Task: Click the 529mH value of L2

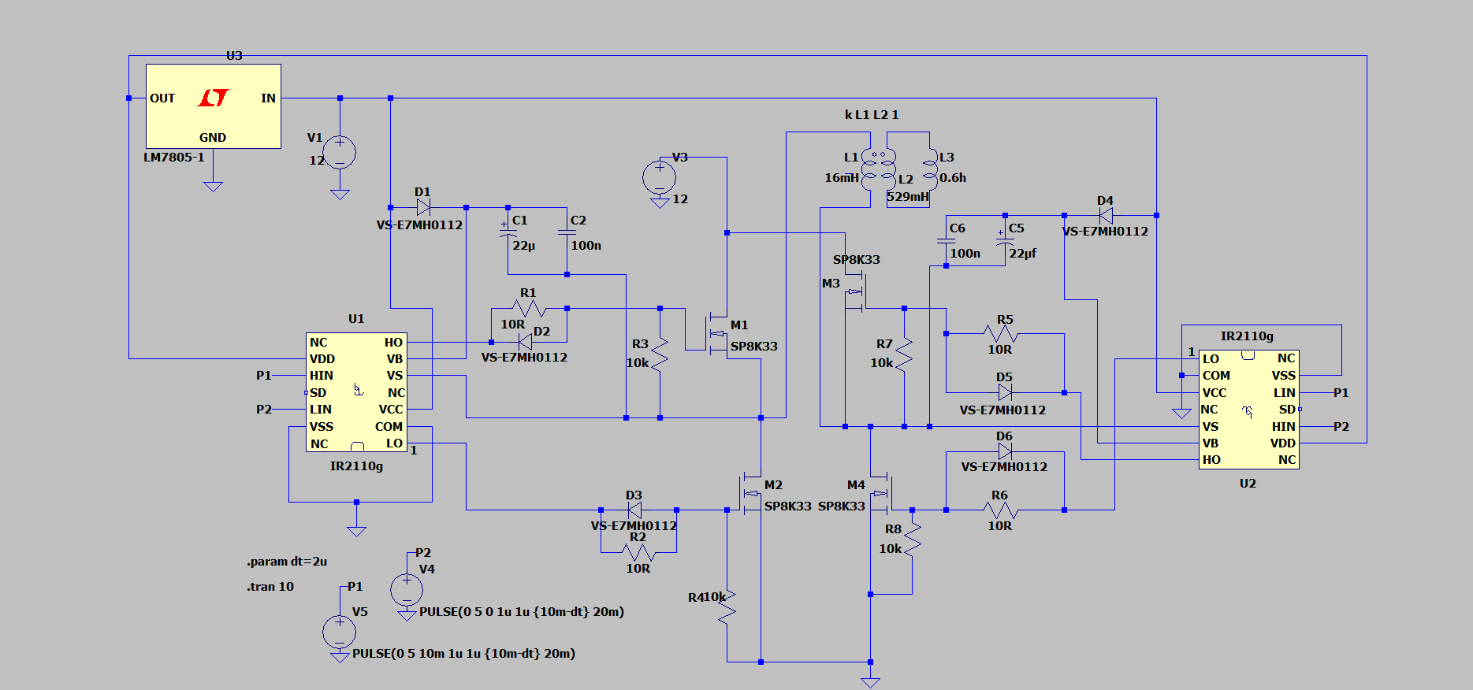Action: click(908, 197)
